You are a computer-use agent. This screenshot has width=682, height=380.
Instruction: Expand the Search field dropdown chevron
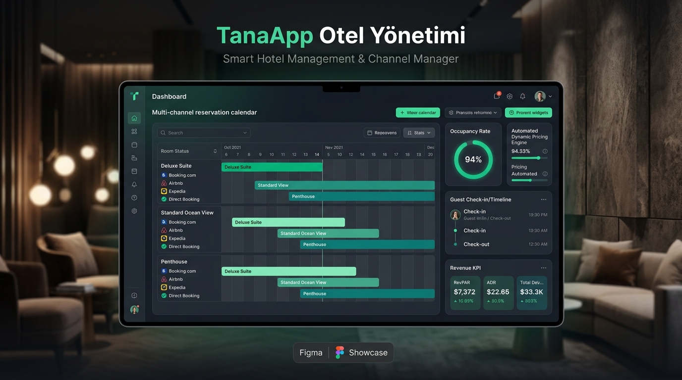coord(245,133)
